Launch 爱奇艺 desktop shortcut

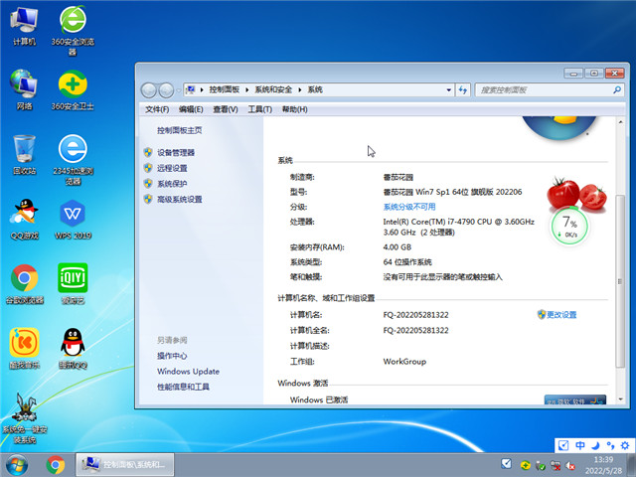pos(73,284)
